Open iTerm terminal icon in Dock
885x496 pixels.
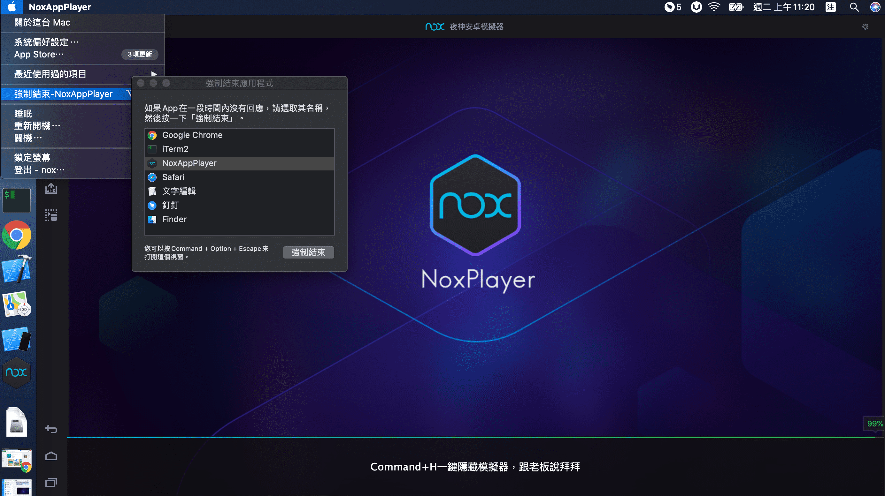coord(17,200)
